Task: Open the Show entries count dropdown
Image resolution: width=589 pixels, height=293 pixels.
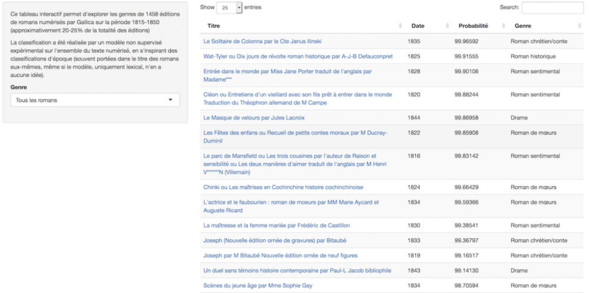Action: coord(230,8)
